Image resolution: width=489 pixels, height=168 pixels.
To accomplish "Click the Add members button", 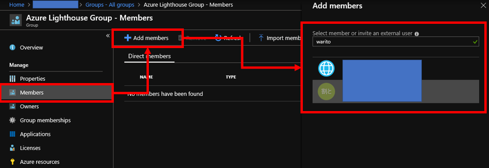I will (x=147, y=38).
